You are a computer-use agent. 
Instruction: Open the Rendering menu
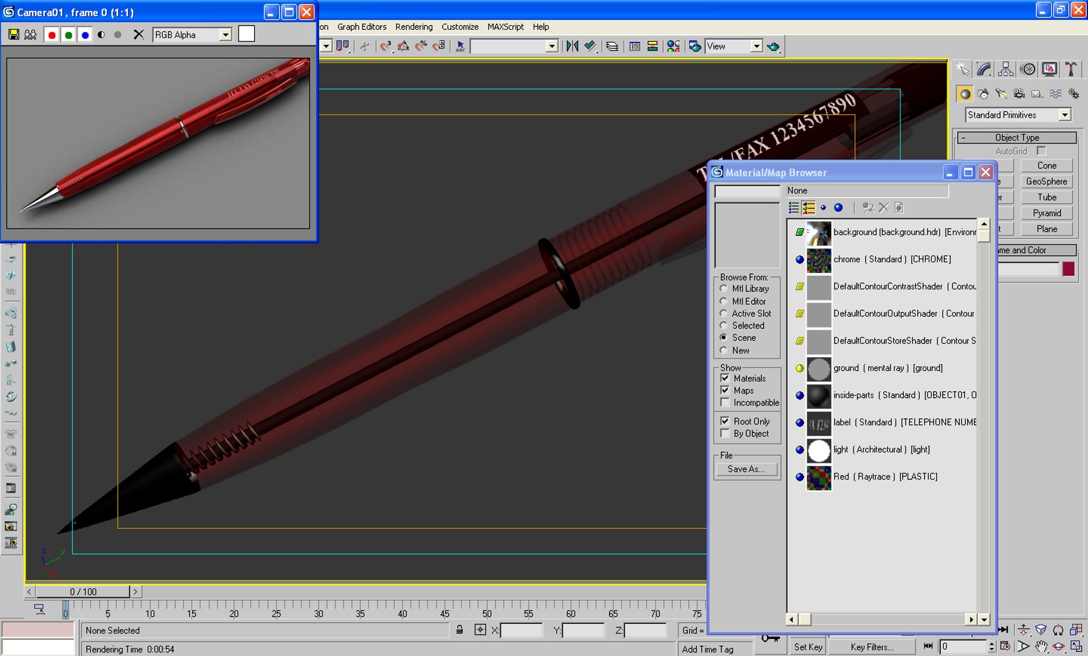click(414, 27)
